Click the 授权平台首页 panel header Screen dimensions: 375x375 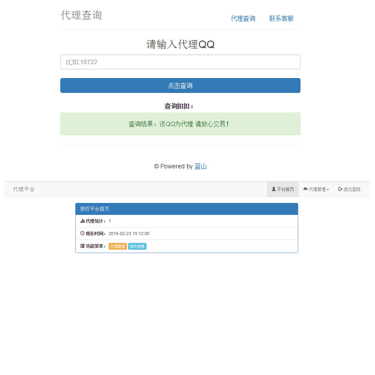click(x=186, y=209)
